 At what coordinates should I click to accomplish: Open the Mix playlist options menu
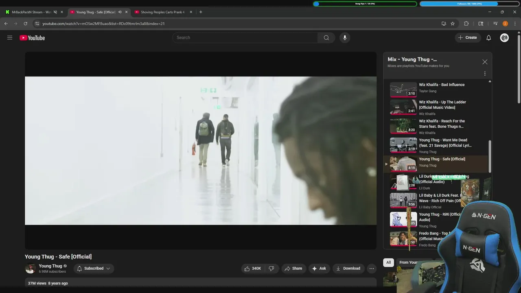pyautogui.click(x=485, y=74)
